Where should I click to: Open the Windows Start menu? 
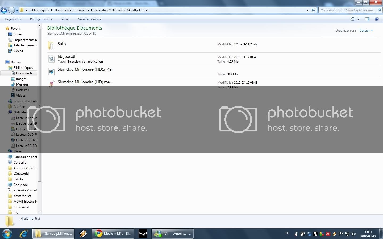(x=7, y=234)
